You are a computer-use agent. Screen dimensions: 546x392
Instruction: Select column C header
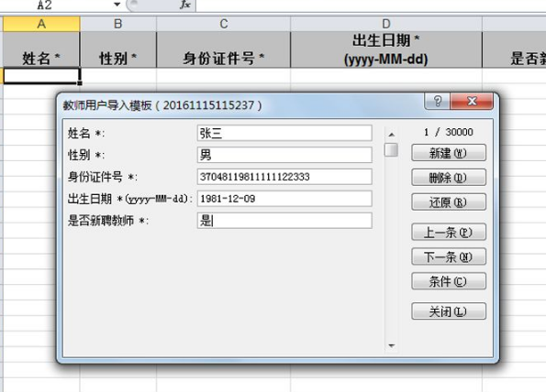click(x=224, y=24)
